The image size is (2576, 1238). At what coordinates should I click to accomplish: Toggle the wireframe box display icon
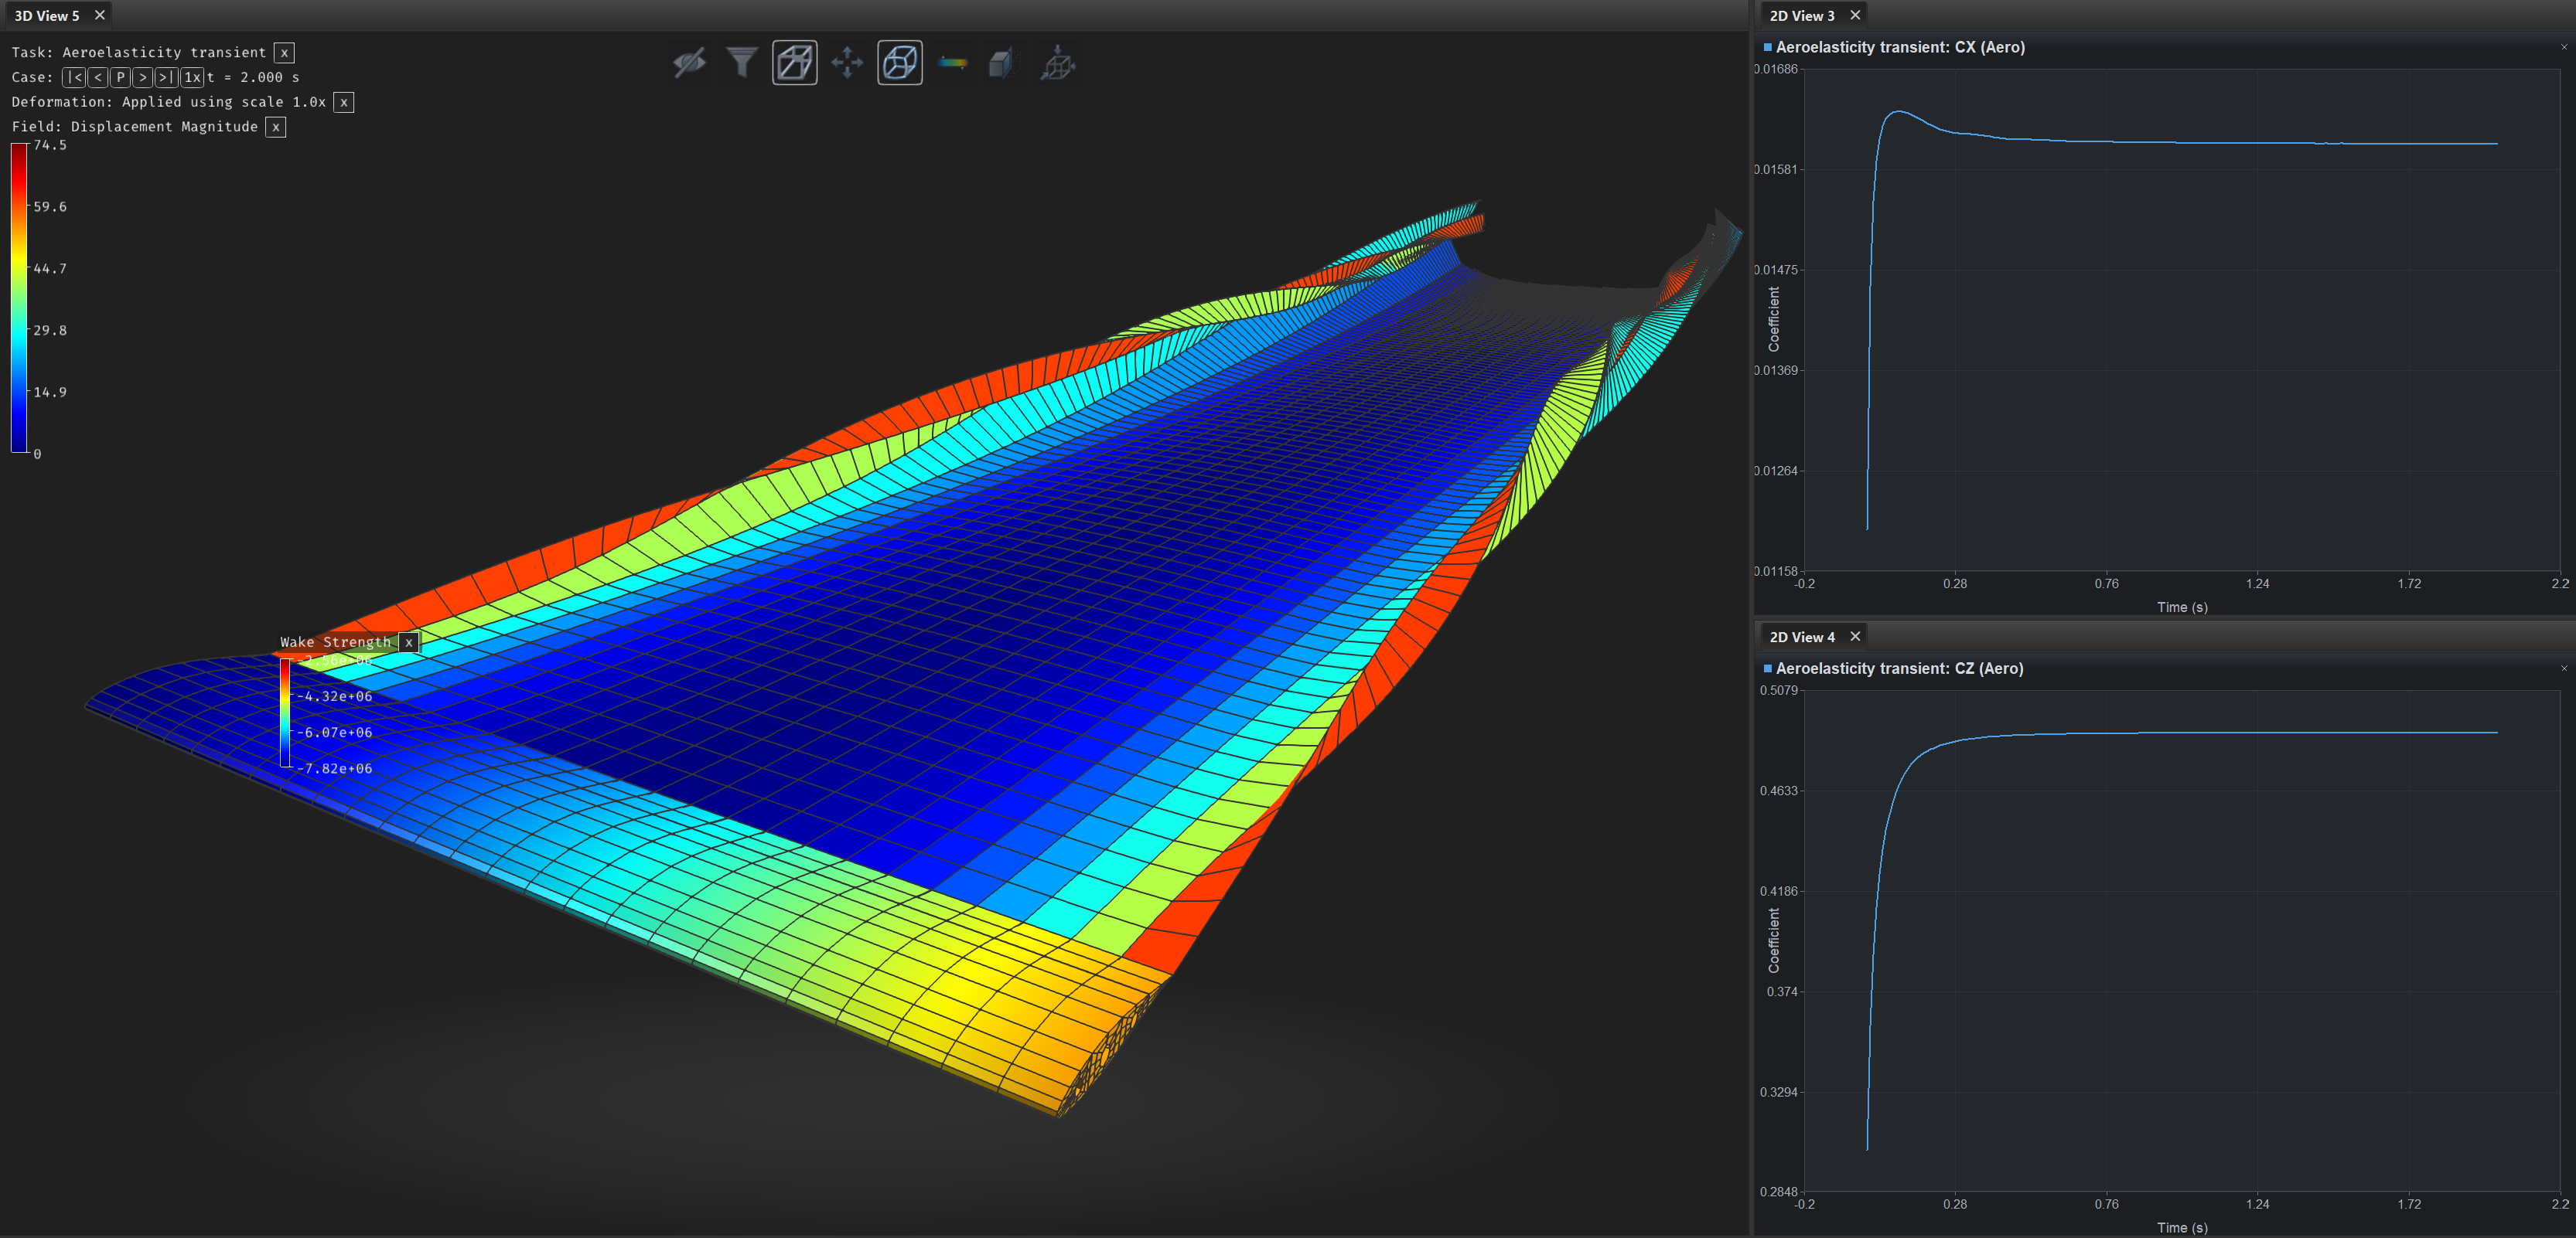795,63
